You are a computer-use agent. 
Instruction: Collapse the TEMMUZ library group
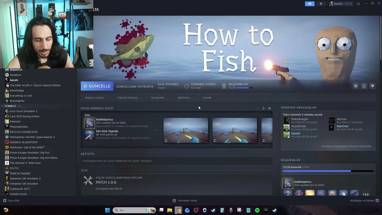[x=2, y=106]
